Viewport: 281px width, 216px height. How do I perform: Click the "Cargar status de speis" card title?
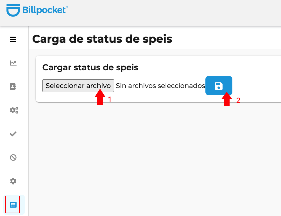point(90,67)
